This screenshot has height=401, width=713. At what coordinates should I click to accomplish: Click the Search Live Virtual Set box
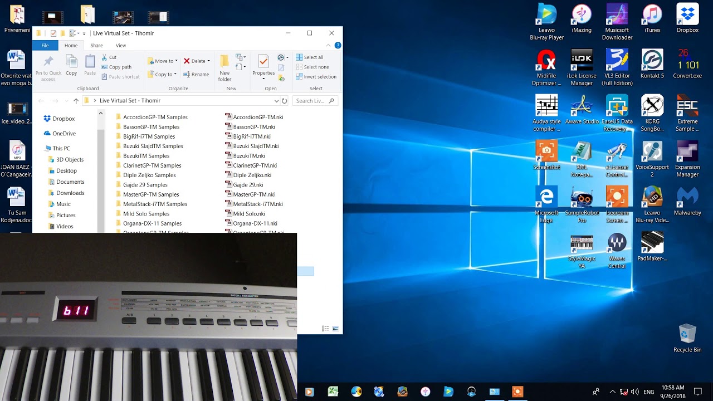coord(315,101)
